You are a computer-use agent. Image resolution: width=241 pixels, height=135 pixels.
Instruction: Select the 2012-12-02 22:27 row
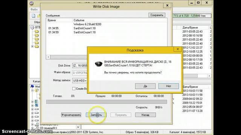(192, 48)
